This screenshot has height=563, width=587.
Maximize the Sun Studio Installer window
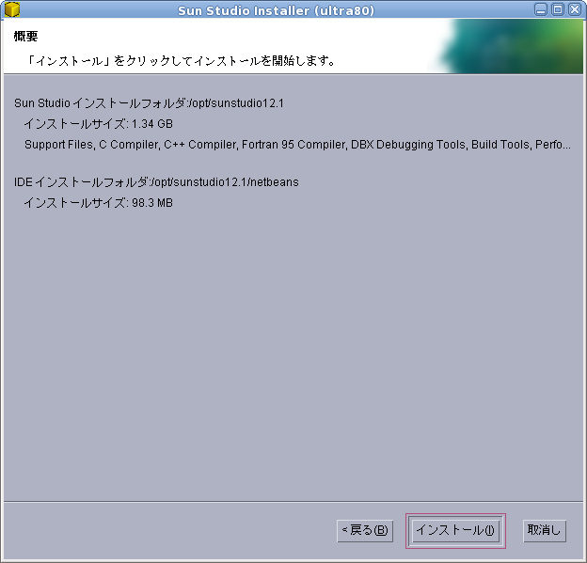click(558, 9)
